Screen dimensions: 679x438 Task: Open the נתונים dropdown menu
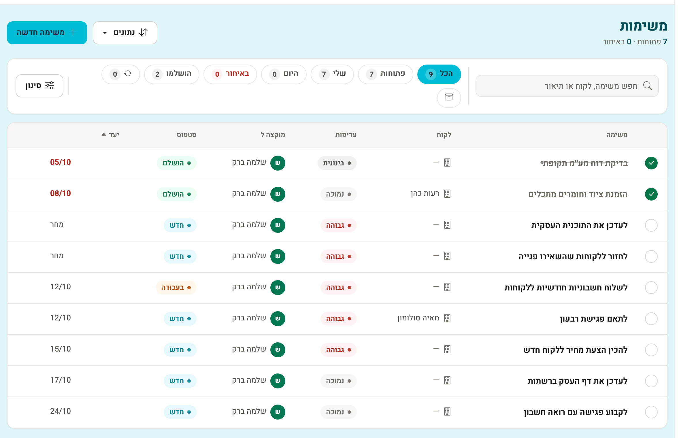[125, 33]
